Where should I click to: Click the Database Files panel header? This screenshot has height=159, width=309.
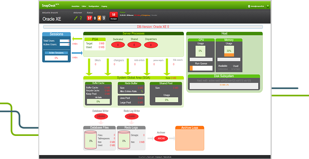tap(99, 127)
